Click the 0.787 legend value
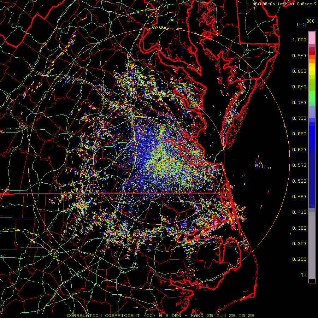 click(x=299, y=102)
